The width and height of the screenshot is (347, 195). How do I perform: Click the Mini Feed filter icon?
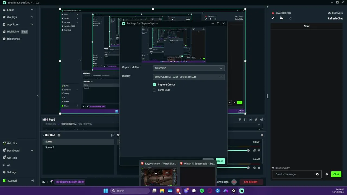point(240,120)
